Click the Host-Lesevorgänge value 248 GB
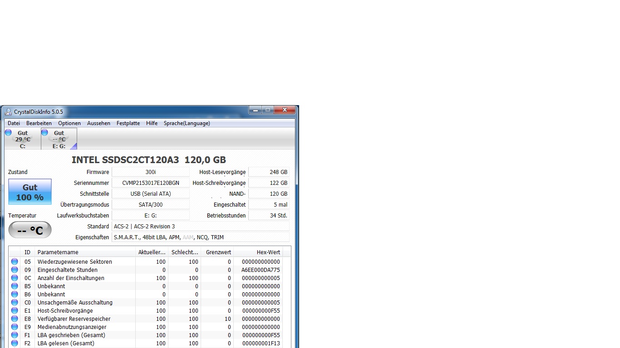620x348 pixels. click(269, 172)
